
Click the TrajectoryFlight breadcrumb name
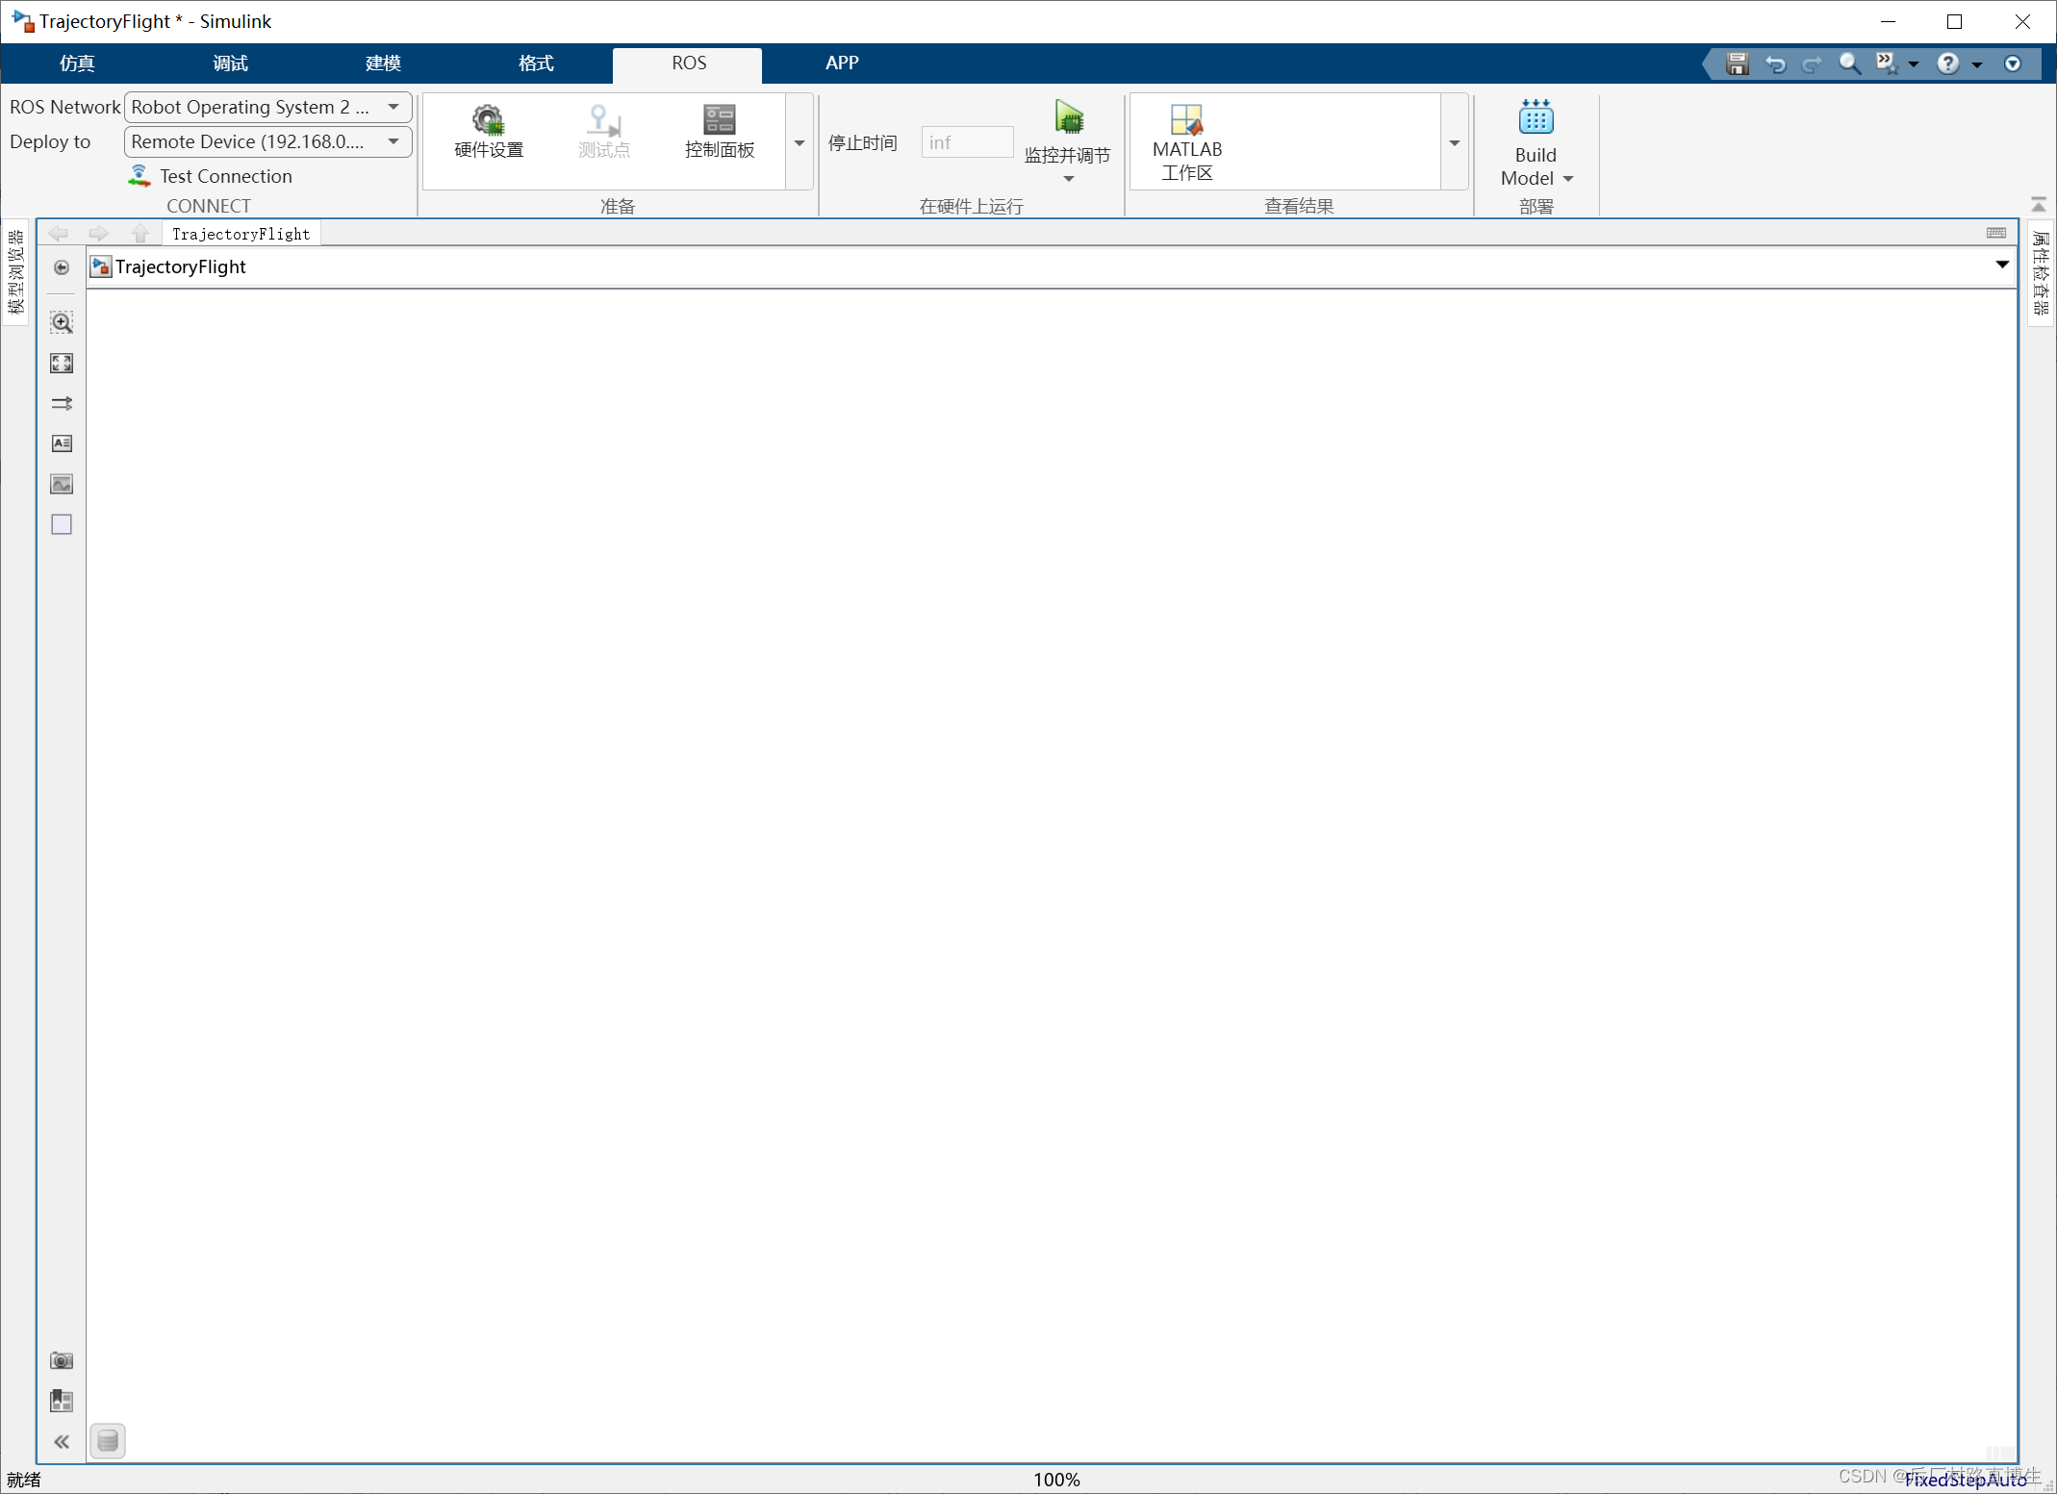(181, 266)
